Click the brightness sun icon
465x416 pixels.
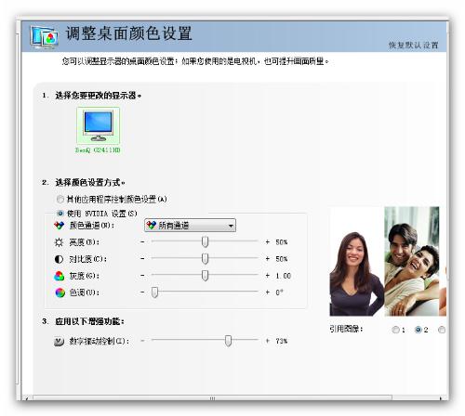coord(59,242)
